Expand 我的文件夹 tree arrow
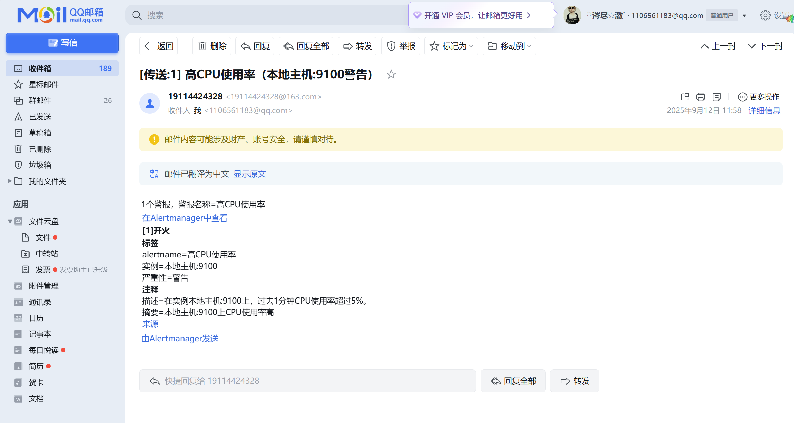The image size is (794, 423). (x=9, y=181)
